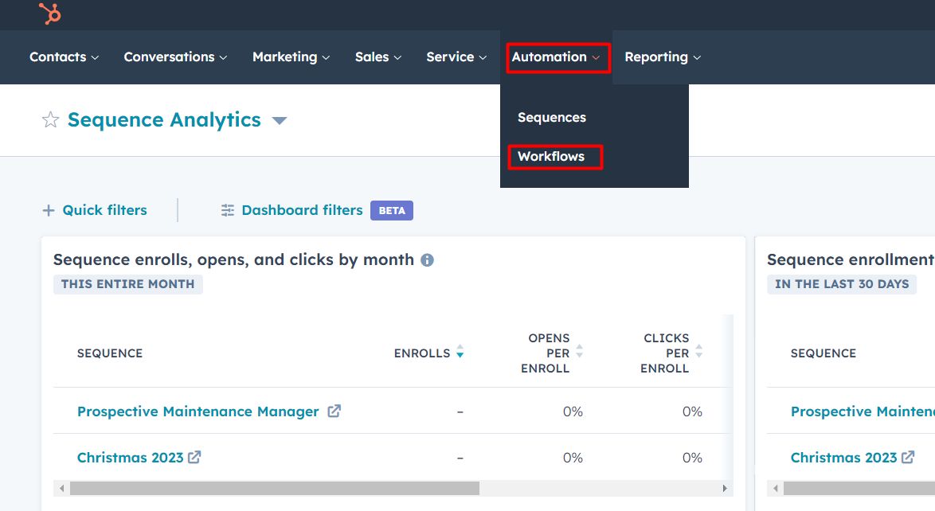Click opens 0% in Prospective Maintenance Manager row
The width and height of the screenshot is (935, 511).
(573, 412)
